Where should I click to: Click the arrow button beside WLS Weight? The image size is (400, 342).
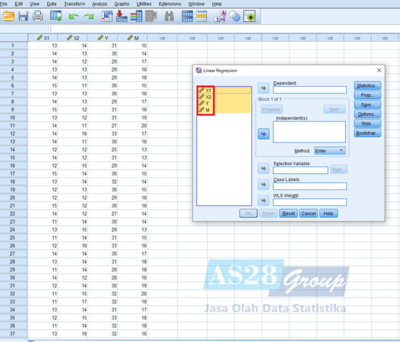[x=264, y=200]
